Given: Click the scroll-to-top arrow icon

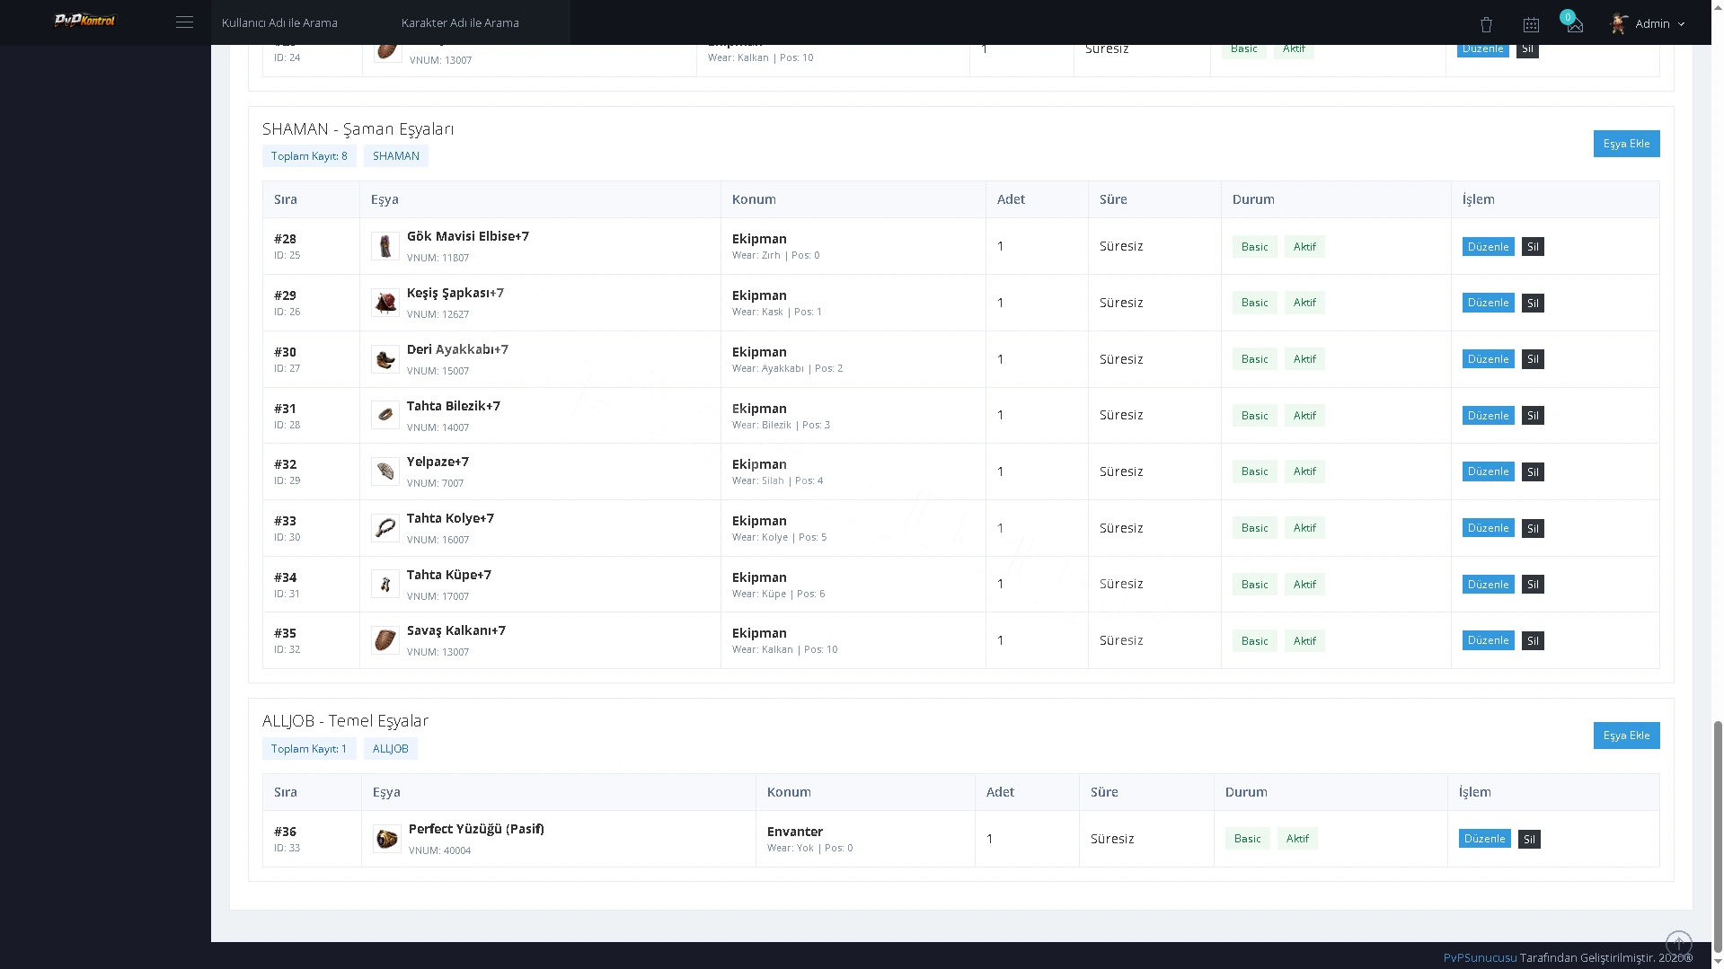Looking at the screenshot, I should [1679, 944].
